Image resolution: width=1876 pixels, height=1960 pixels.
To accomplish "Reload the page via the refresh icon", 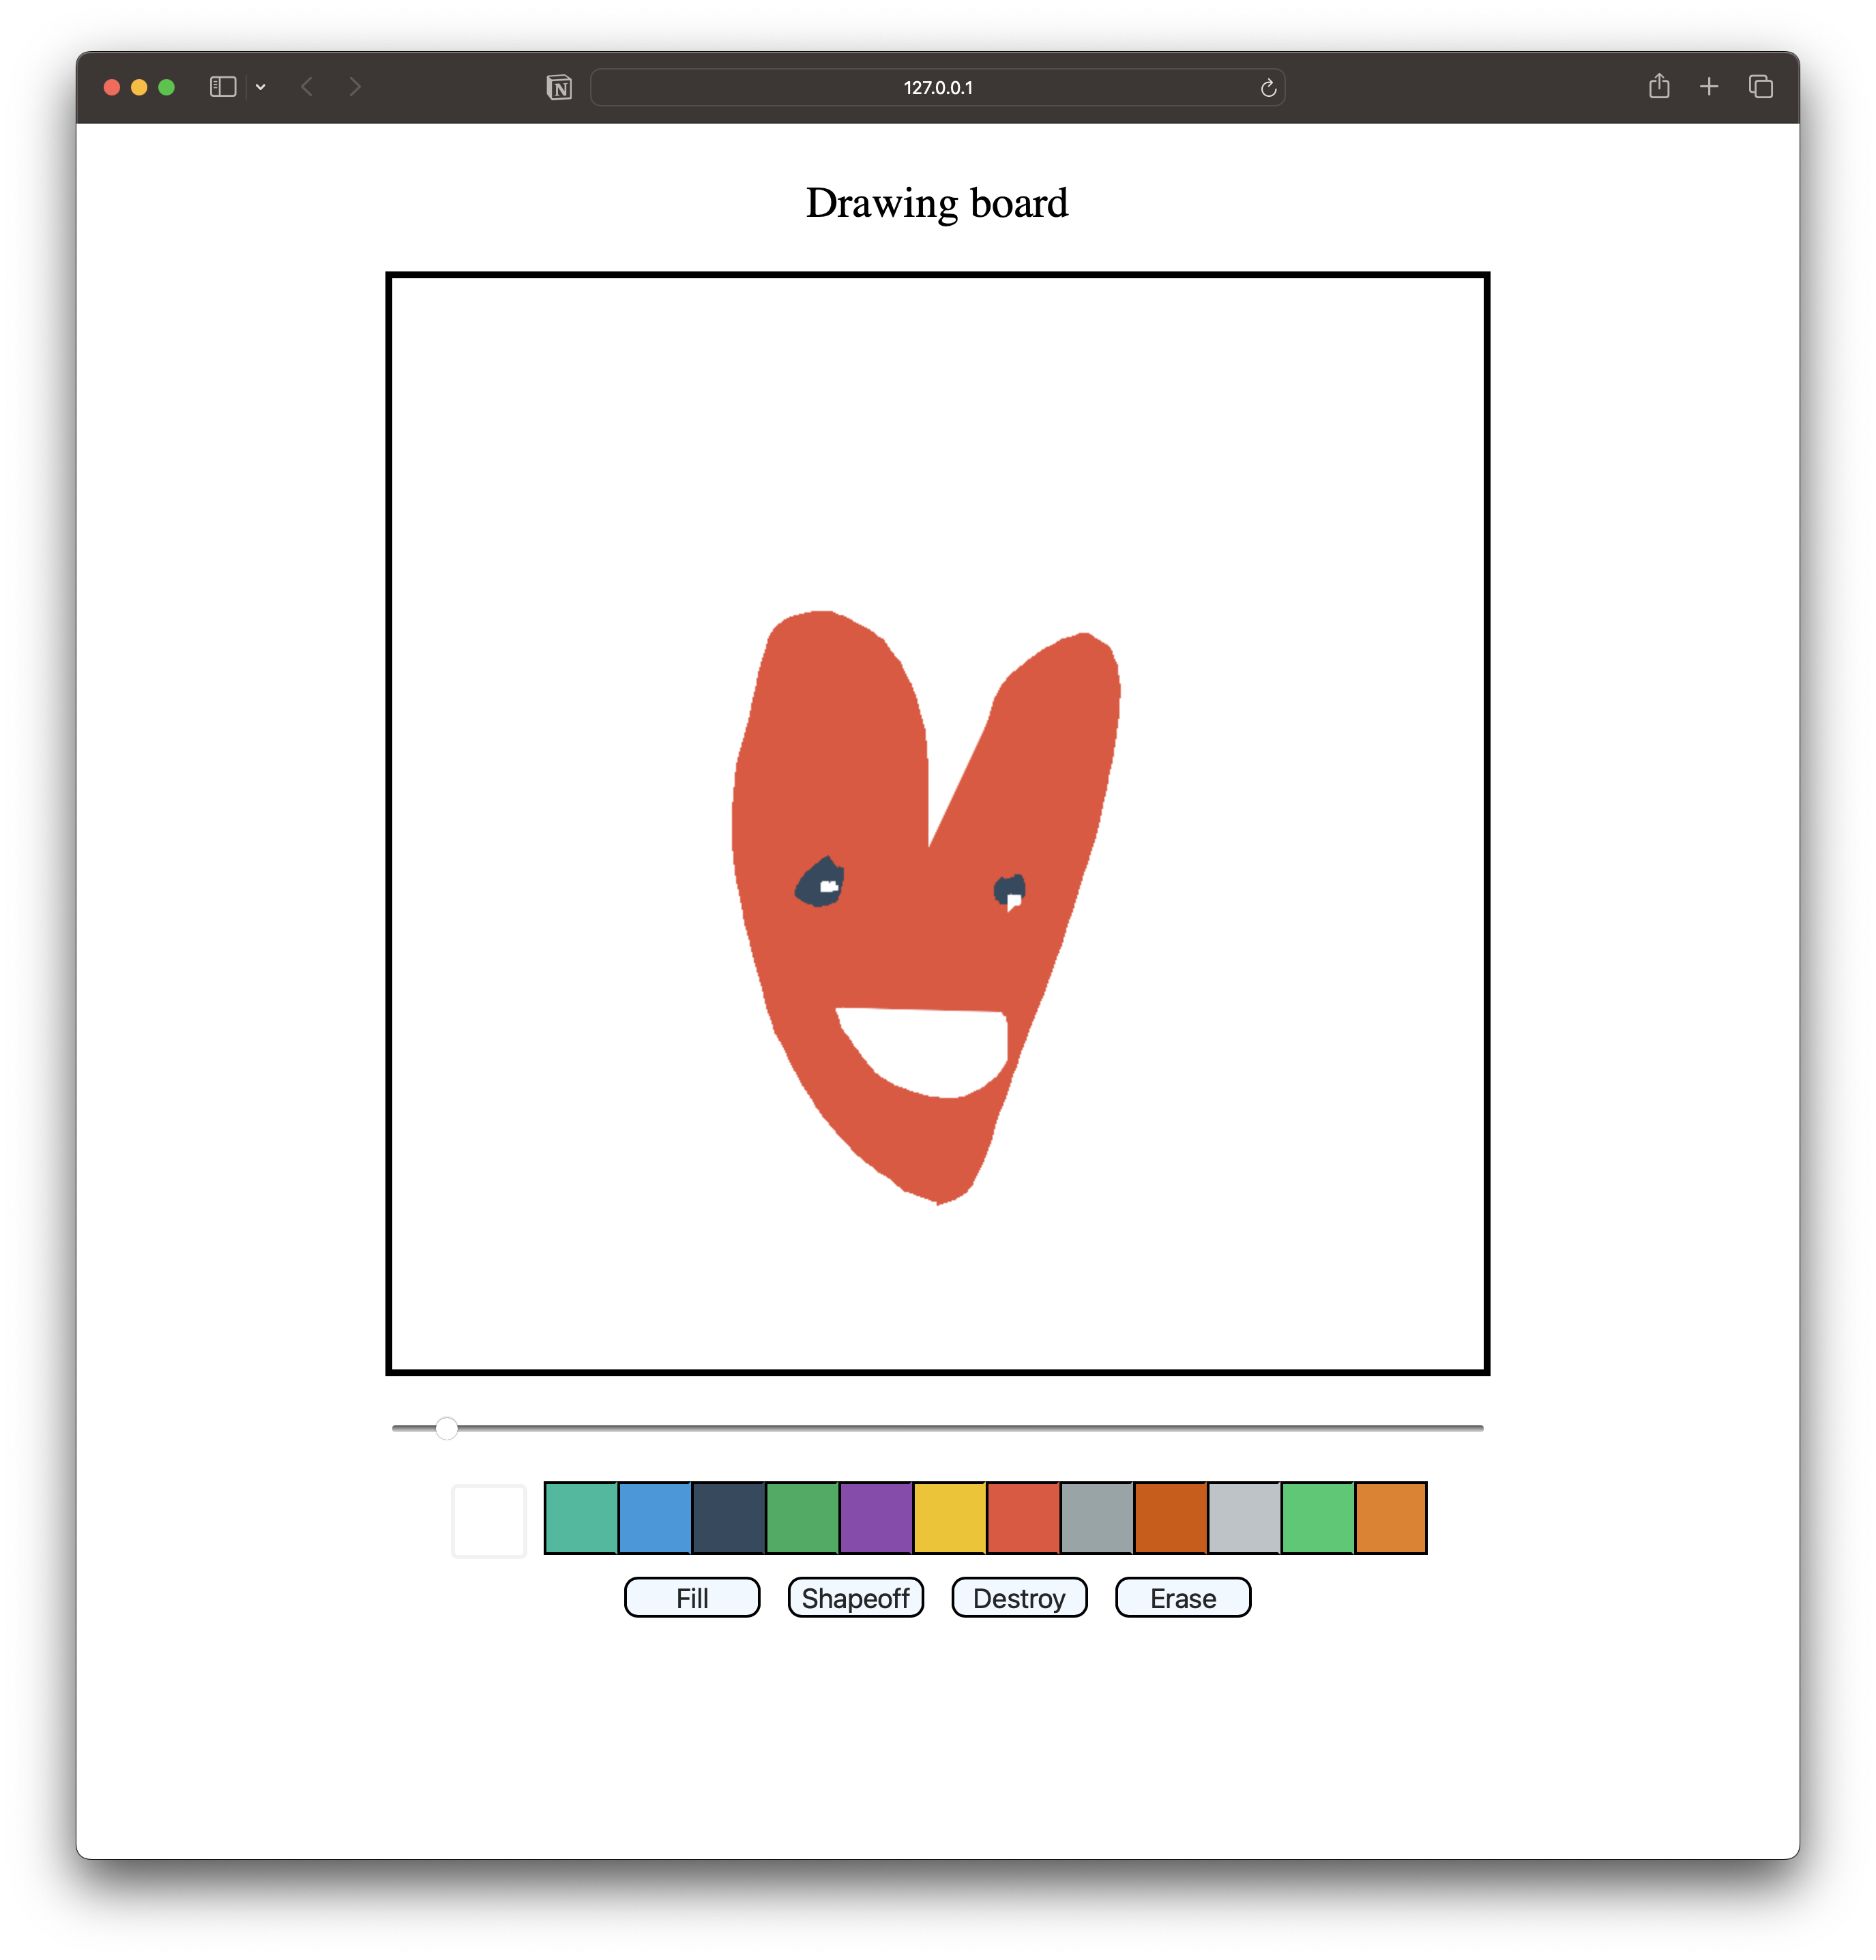I will click(x=1268, y=88).
